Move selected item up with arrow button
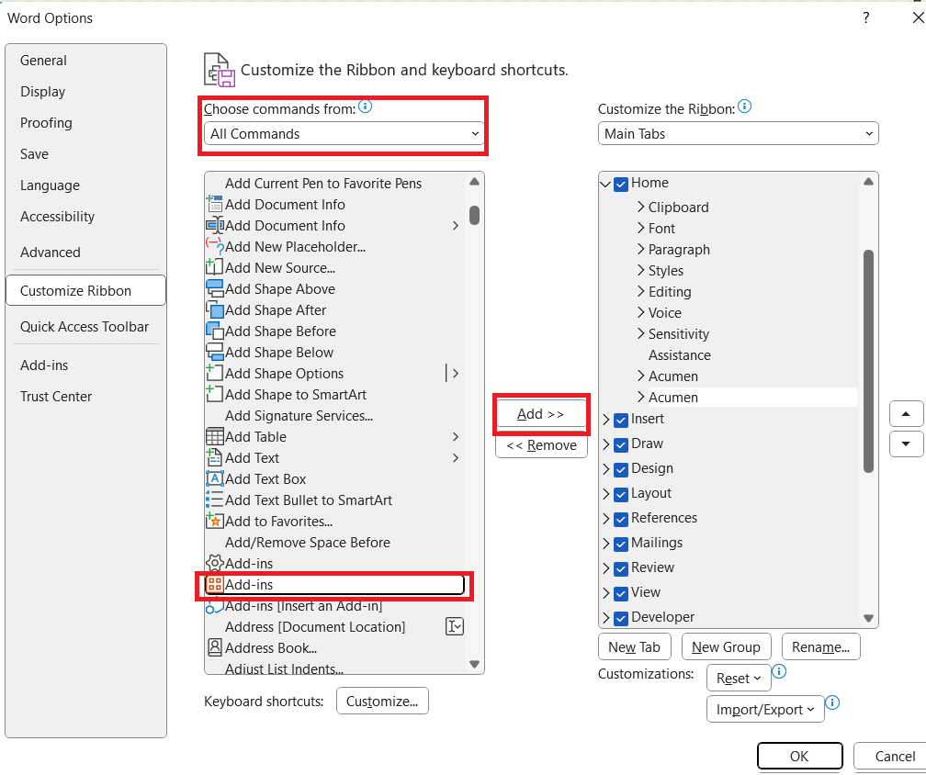926x775 pixels. point(906,414)
